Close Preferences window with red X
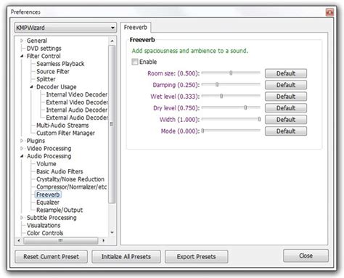The height and width of the screenshot is (278, 344). [x=329, y=12]
